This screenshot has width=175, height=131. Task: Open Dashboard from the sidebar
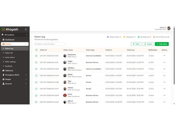[10, 40]
